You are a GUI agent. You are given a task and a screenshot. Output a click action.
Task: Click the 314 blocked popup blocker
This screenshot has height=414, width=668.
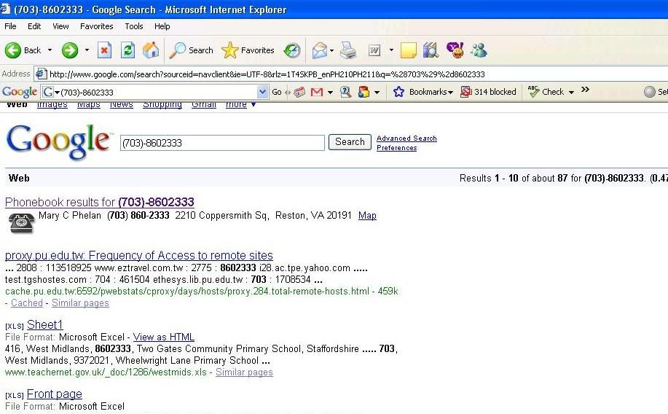point(488,93)
